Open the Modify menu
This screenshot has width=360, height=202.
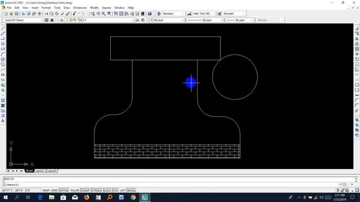coord(94,8)
